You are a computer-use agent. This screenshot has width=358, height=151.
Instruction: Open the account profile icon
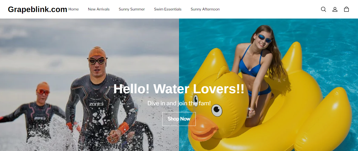[x=335, y=9]
